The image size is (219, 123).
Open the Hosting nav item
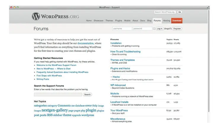point(167,21)
